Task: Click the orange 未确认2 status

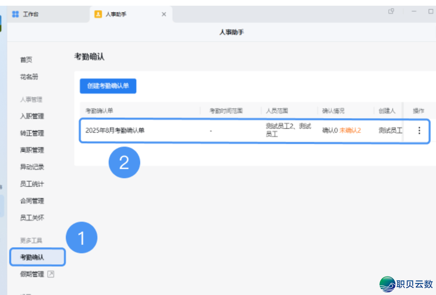Action: [350, 130]
